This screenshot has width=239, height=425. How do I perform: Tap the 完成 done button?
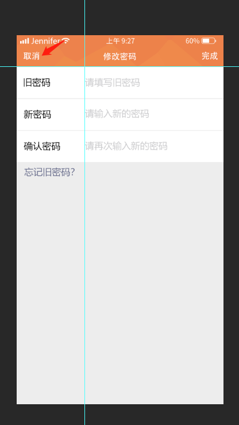(x=210, y=56)
